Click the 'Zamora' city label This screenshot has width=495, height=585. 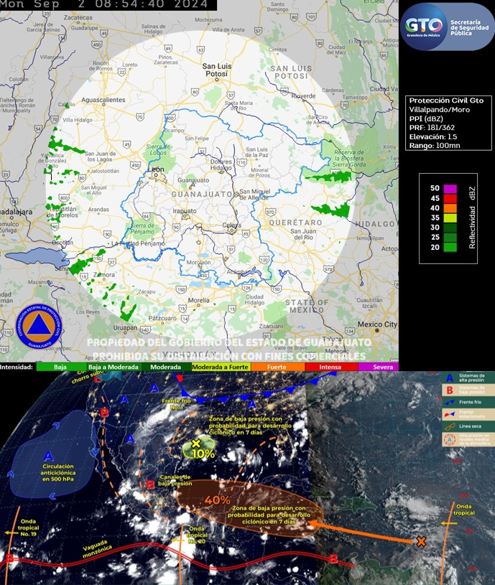point(103,275)
